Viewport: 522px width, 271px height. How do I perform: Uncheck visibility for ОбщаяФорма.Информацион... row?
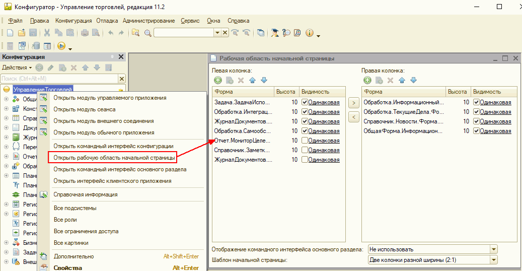click(x=476, y=130)
